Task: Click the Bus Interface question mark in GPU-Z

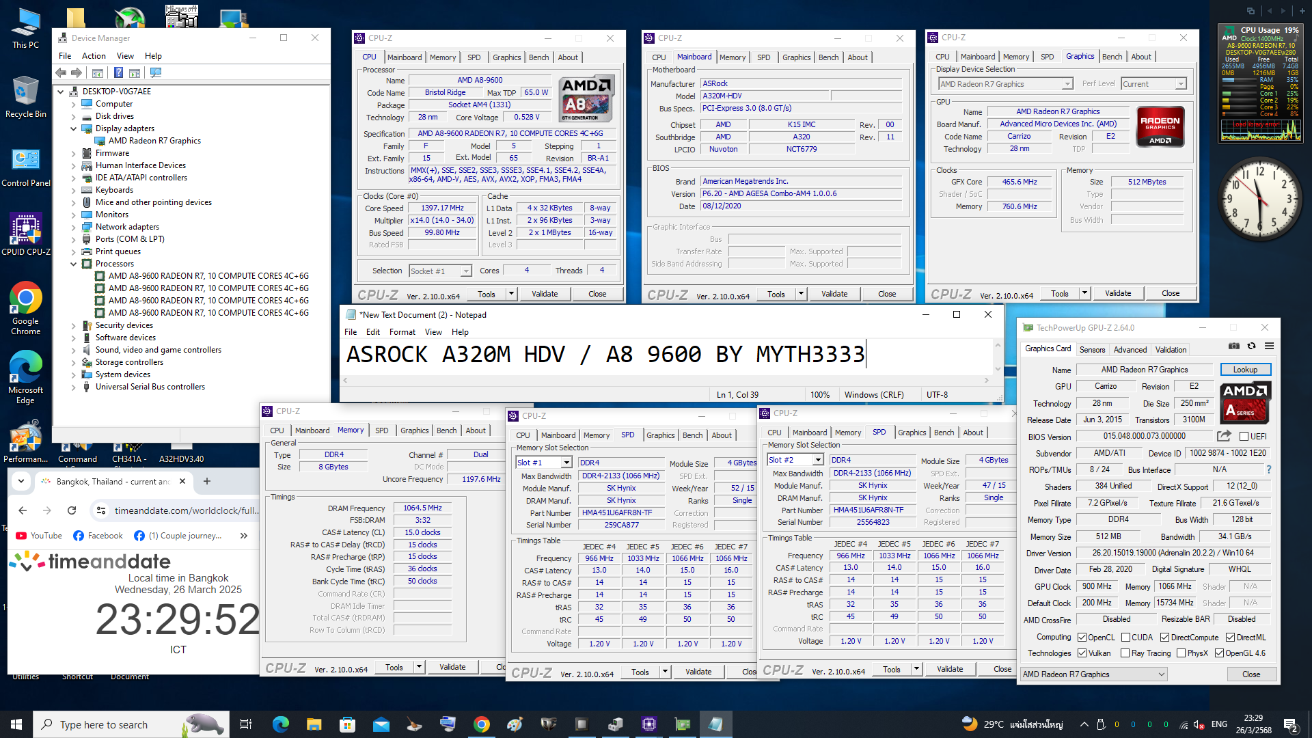Action: click(x=1269, y=469)
